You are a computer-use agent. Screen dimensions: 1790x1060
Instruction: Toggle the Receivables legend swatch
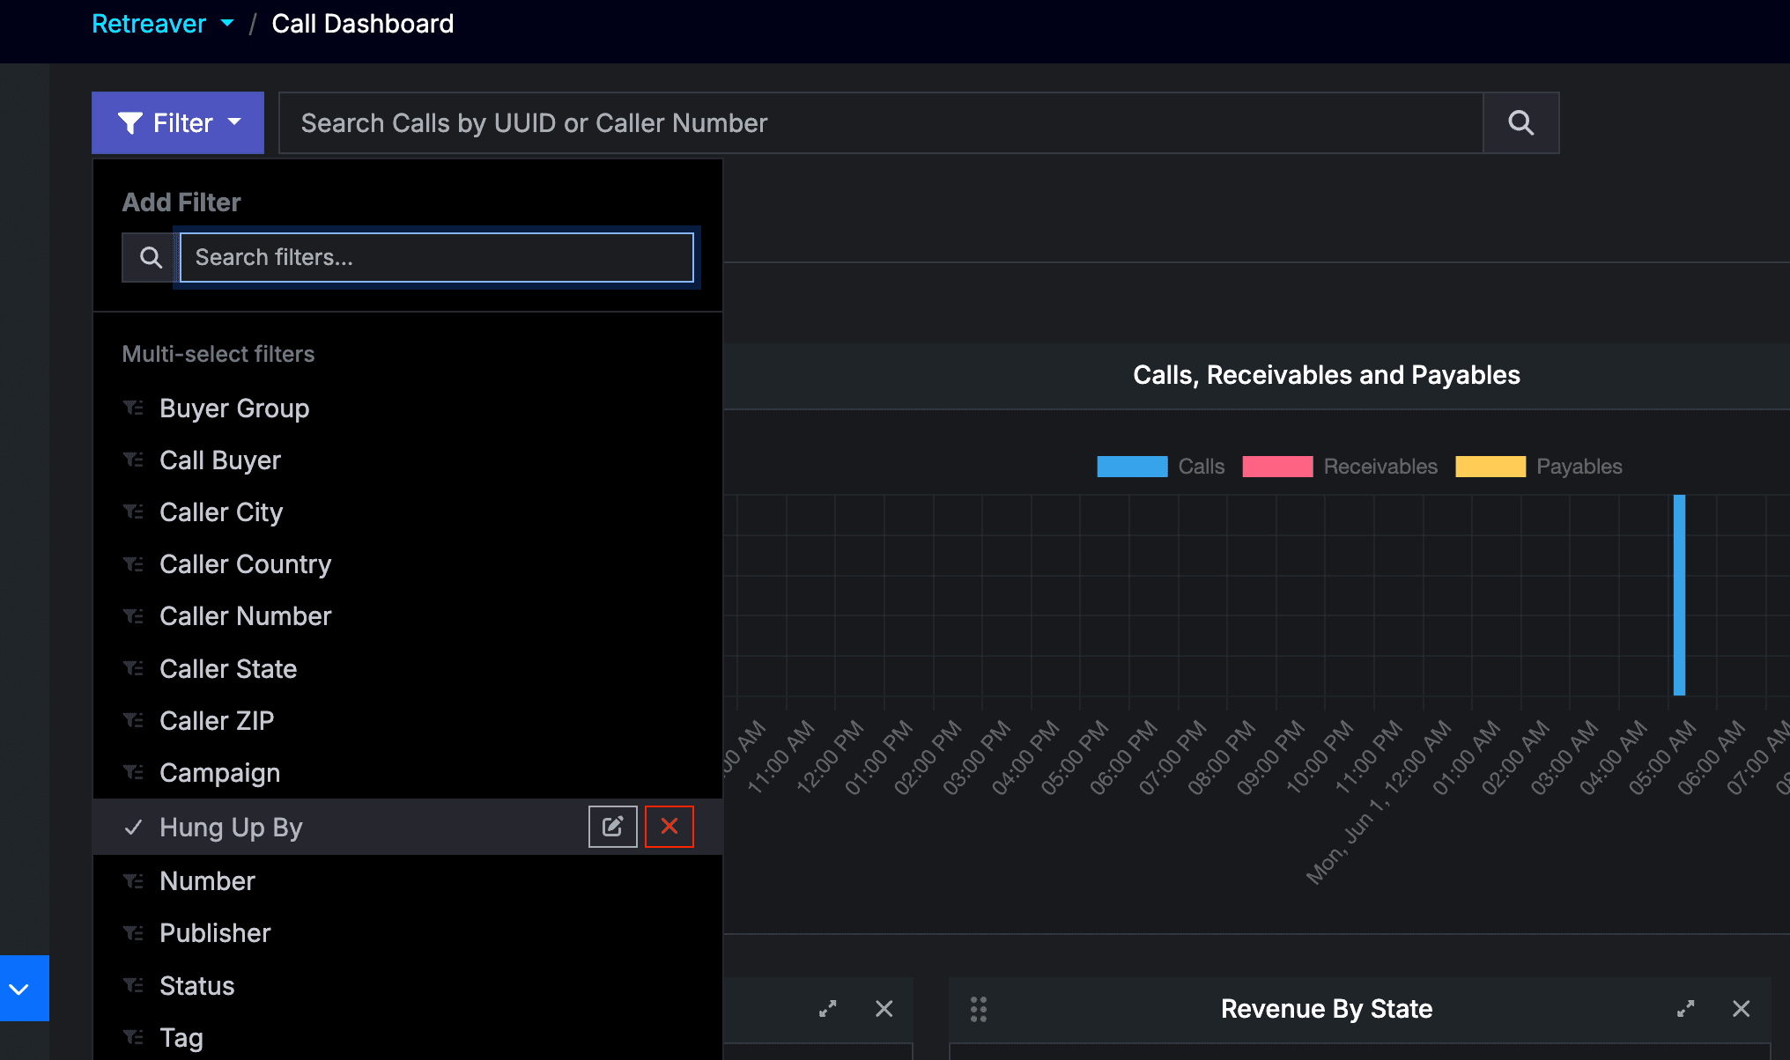coord(1277,467)
